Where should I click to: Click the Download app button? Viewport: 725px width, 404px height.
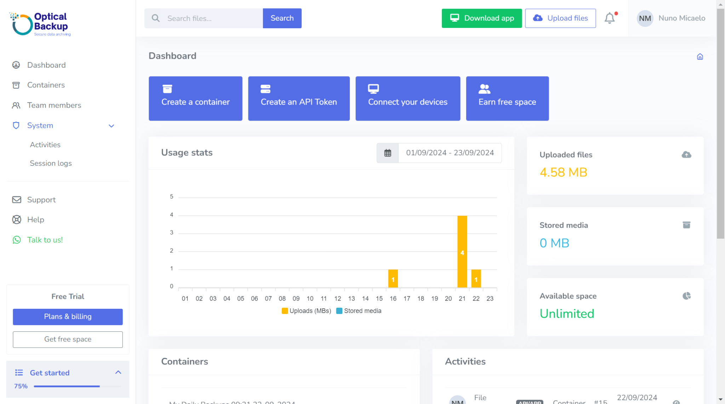pyautogui.click(x=481, y=18)
